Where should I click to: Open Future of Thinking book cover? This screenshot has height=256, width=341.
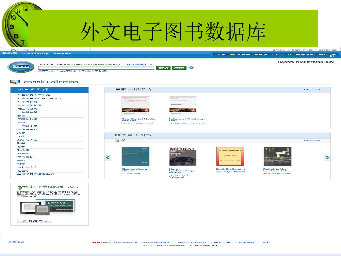point(183,106)
